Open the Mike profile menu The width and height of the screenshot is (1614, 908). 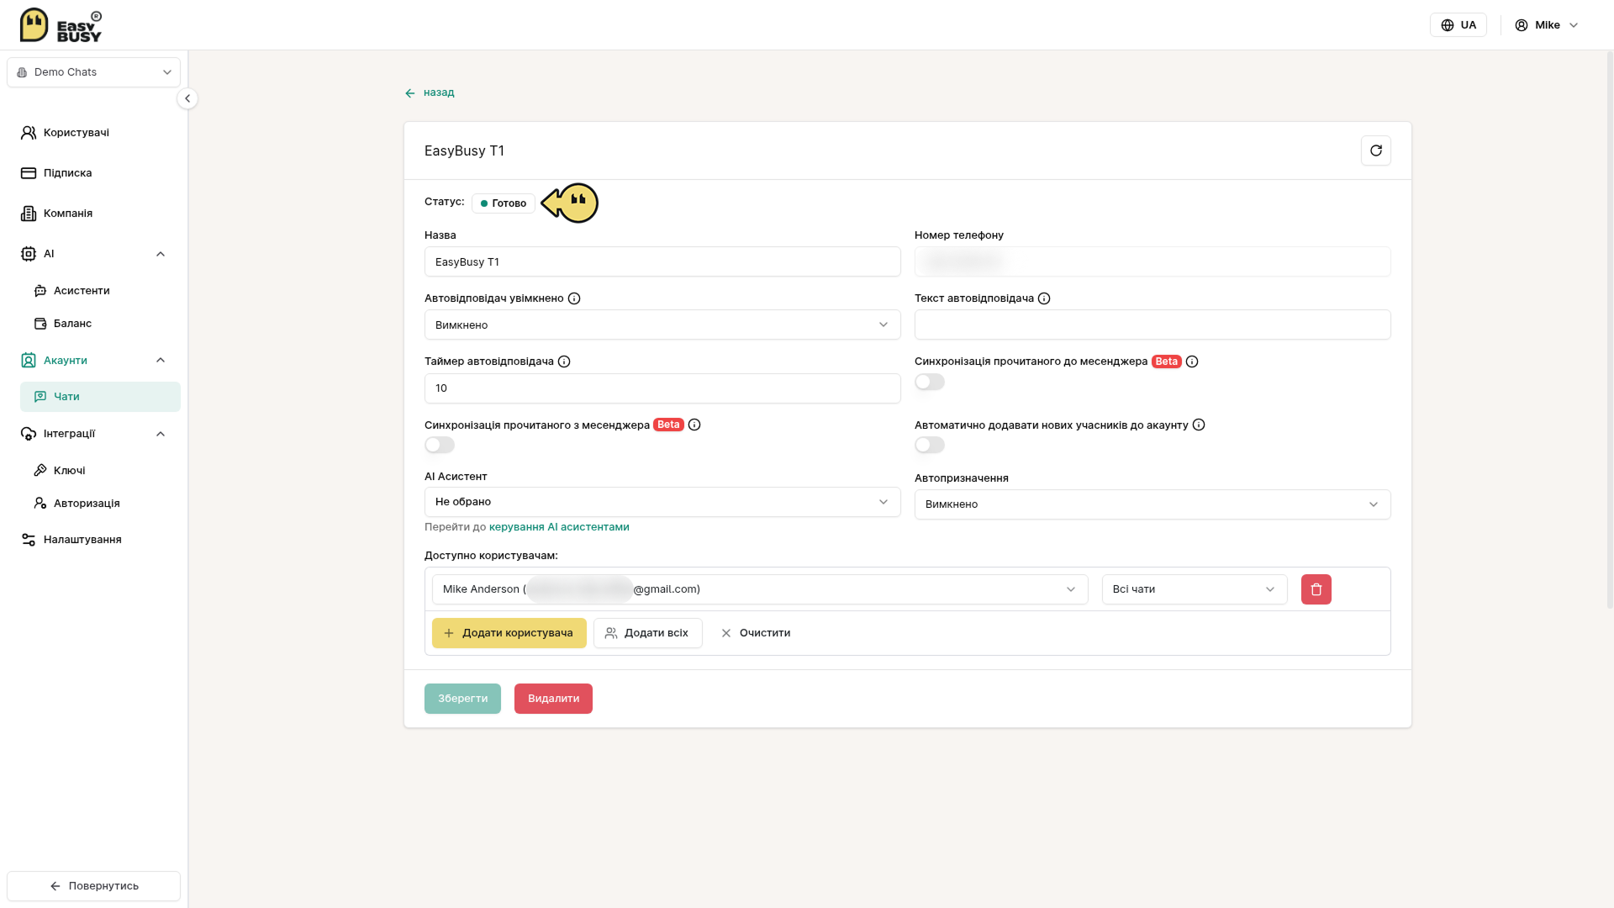point(1547,25)
